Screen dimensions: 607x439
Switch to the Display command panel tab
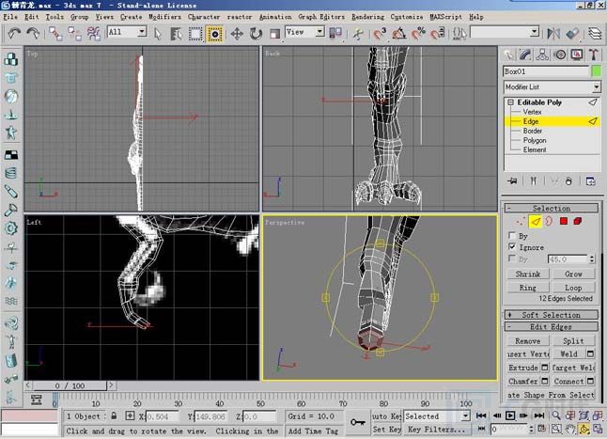[x=577, y=55]
